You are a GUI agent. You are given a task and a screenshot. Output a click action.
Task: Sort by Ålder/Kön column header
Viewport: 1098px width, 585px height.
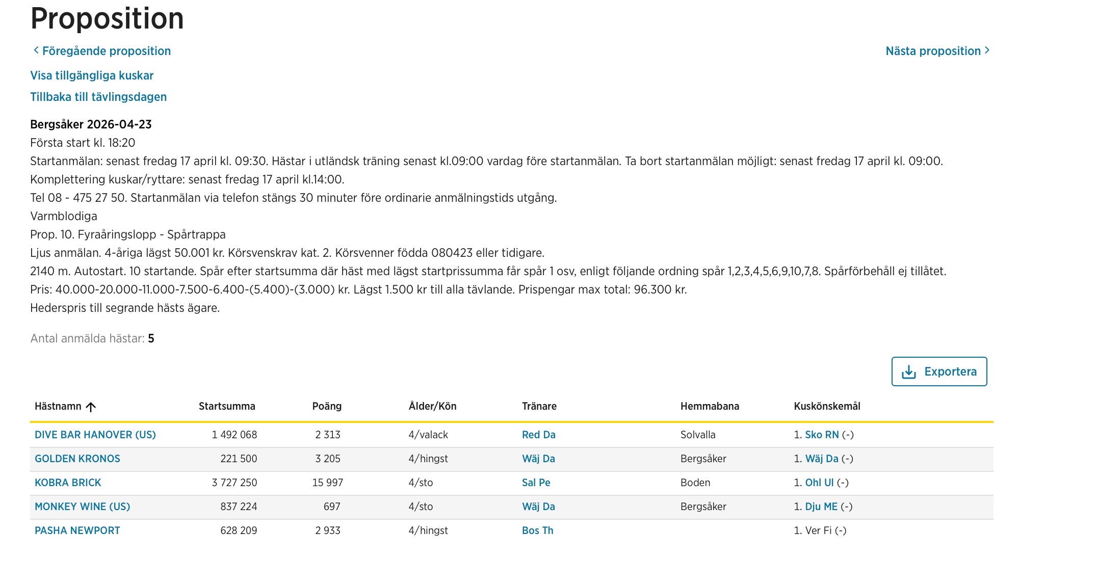click(432, 406)
